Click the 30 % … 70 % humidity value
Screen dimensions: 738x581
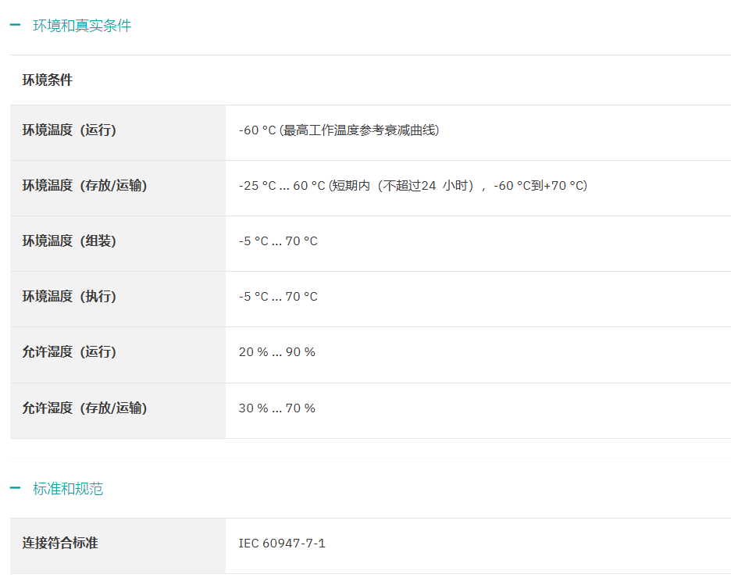click(x=276, y=408)
